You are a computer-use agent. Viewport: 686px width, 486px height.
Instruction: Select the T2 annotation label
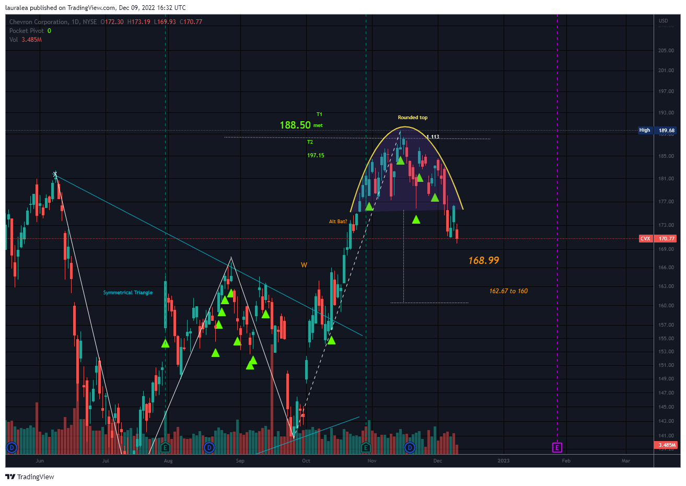[310, 142]
